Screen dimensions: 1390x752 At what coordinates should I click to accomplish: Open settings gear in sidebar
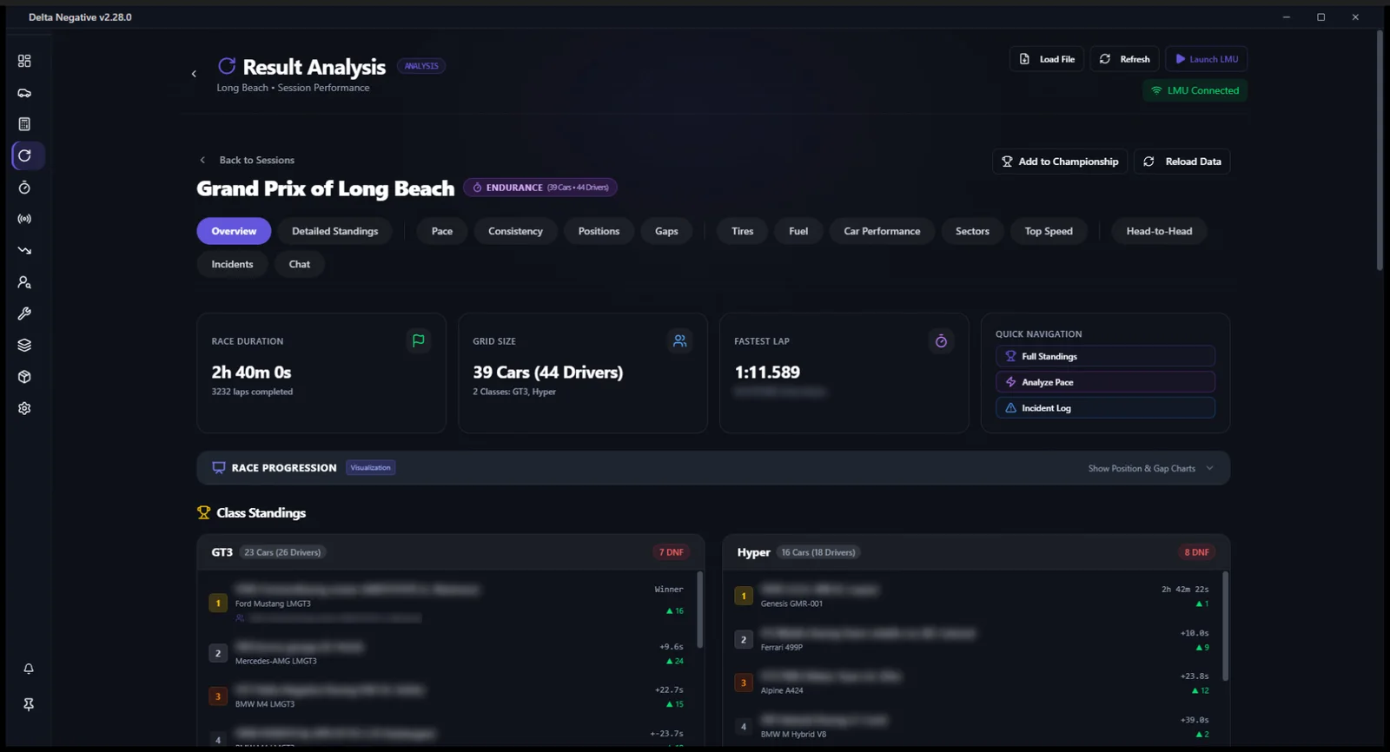click(x=24, y=408)
